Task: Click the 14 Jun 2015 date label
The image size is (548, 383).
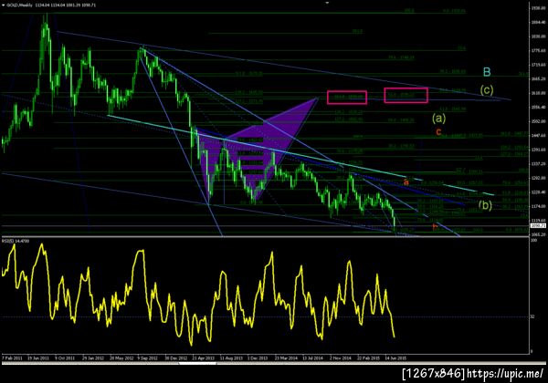Action: (x=395, y=357)
